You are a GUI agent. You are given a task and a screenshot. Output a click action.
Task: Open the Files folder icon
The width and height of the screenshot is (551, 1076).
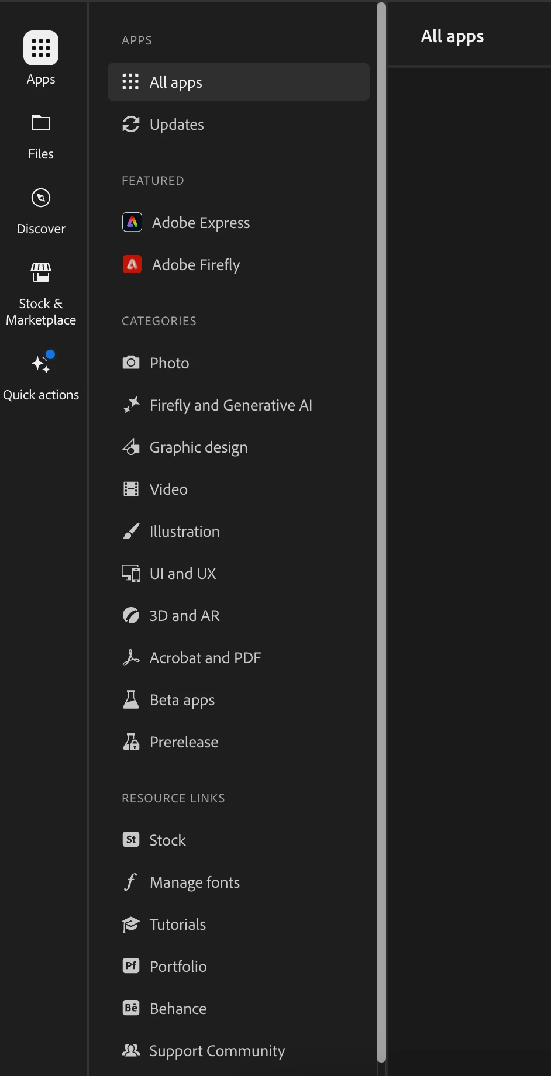(41, 123)
